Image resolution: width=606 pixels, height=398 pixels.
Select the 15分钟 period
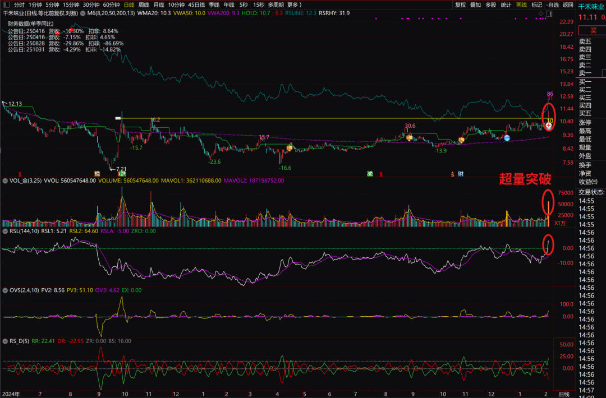71,4
